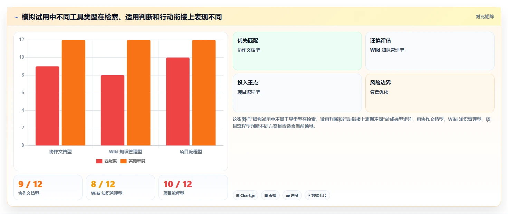This screenshot has height=214, width=508.
Task: Click the small icon inside the 进度 chip
Action: pos(288,195)
